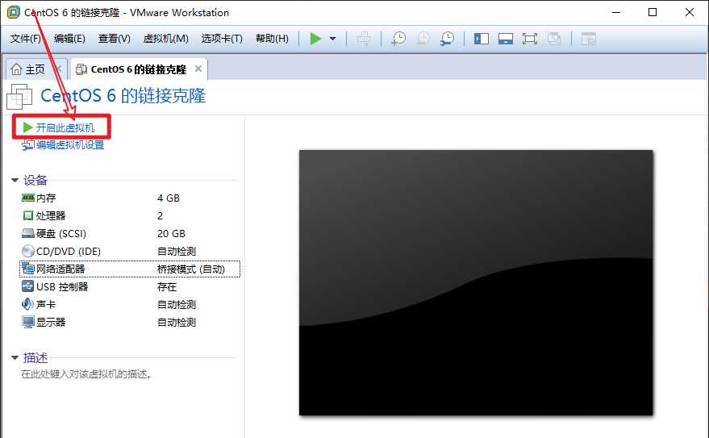Open the power options dropdown arrow
The height and width of the screenshot is (438, 709).
(333, 39)
